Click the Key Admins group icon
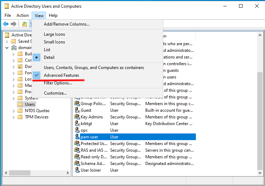 point(77,117)
